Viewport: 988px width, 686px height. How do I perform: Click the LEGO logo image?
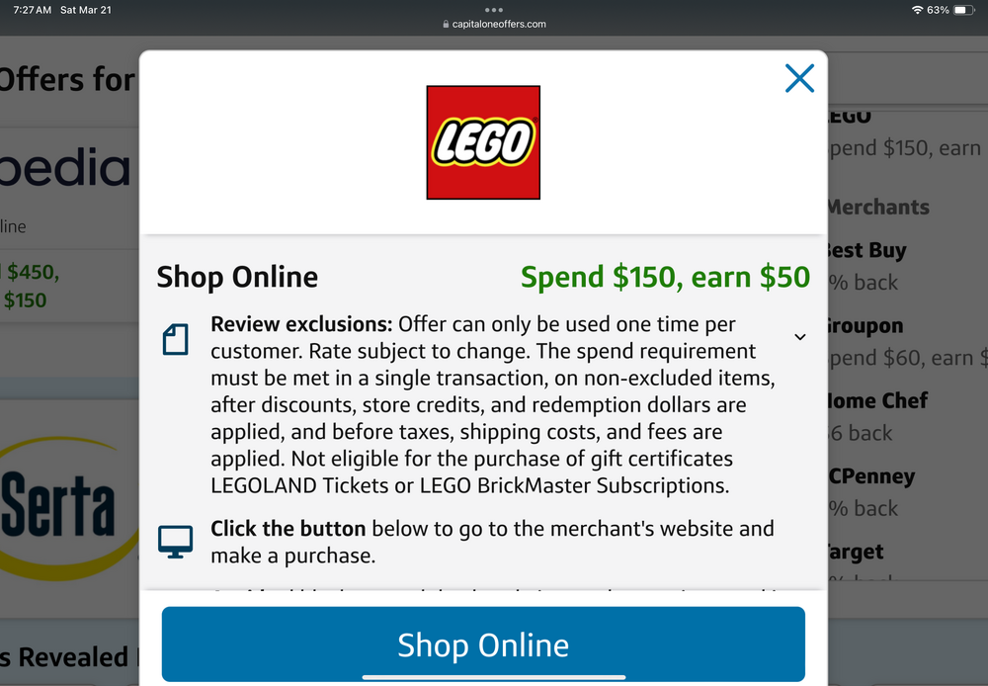(x=483, y=142)
